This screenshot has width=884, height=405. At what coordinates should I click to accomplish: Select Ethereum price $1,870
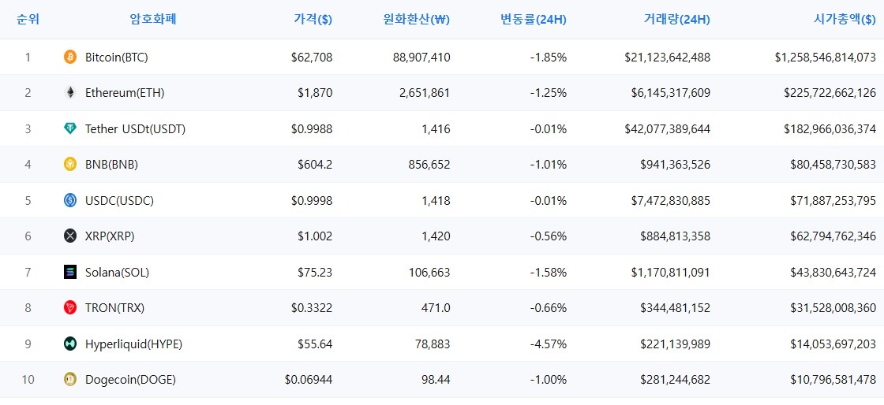click(x=315, y=93)
